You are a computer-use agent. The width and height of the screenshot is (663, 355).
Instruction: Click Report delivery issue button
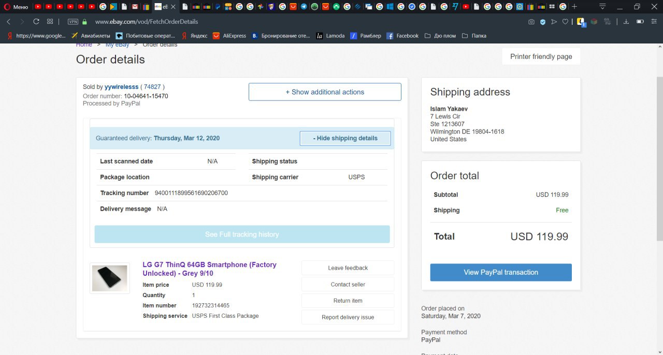[348, 317]
